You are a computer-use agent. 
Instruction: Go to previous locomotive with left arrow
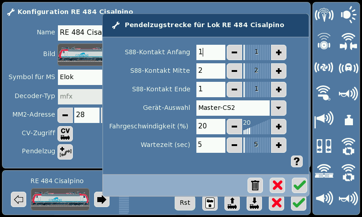click(x=19, y=199)
